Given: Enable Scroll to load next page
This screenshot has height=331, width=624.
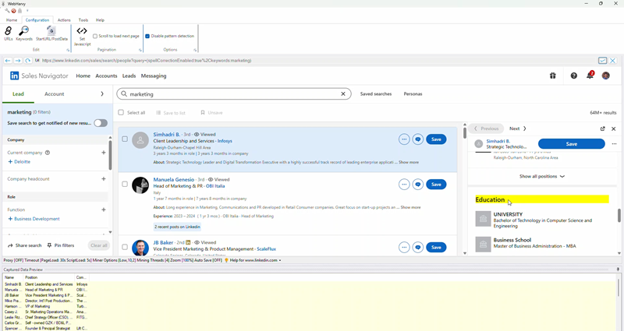Looking at the screenshot, I should 95,36.
